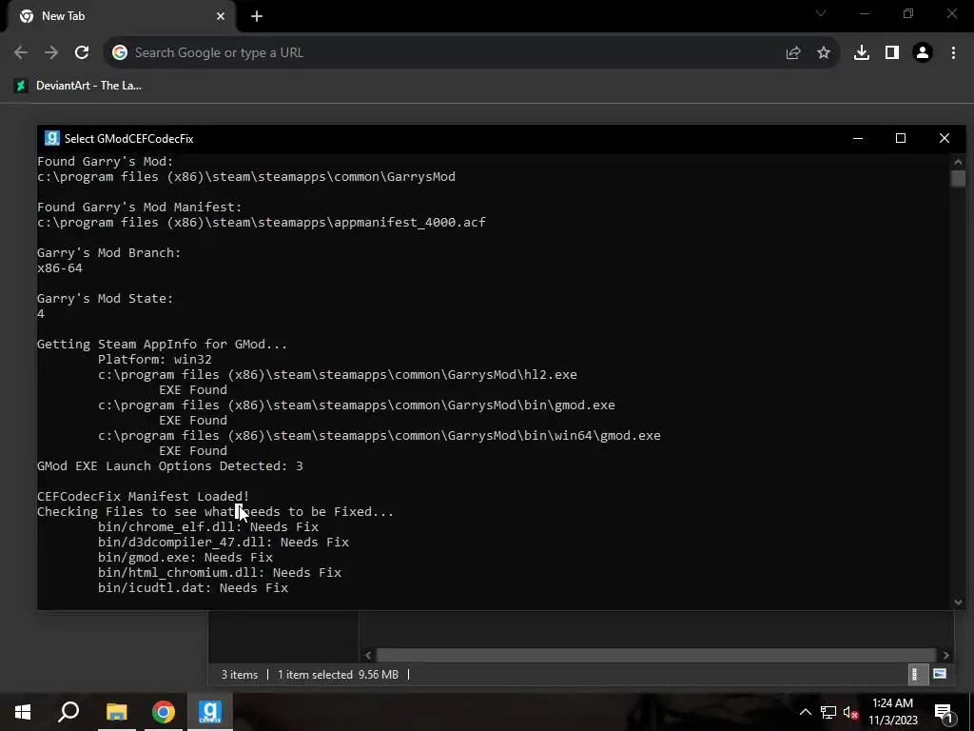
Task: Click the line 'bin/html_chromium.dll: Needs Fix'
Action: 220,572
